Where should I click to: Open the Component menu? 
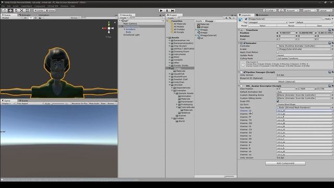click(40, 6)
